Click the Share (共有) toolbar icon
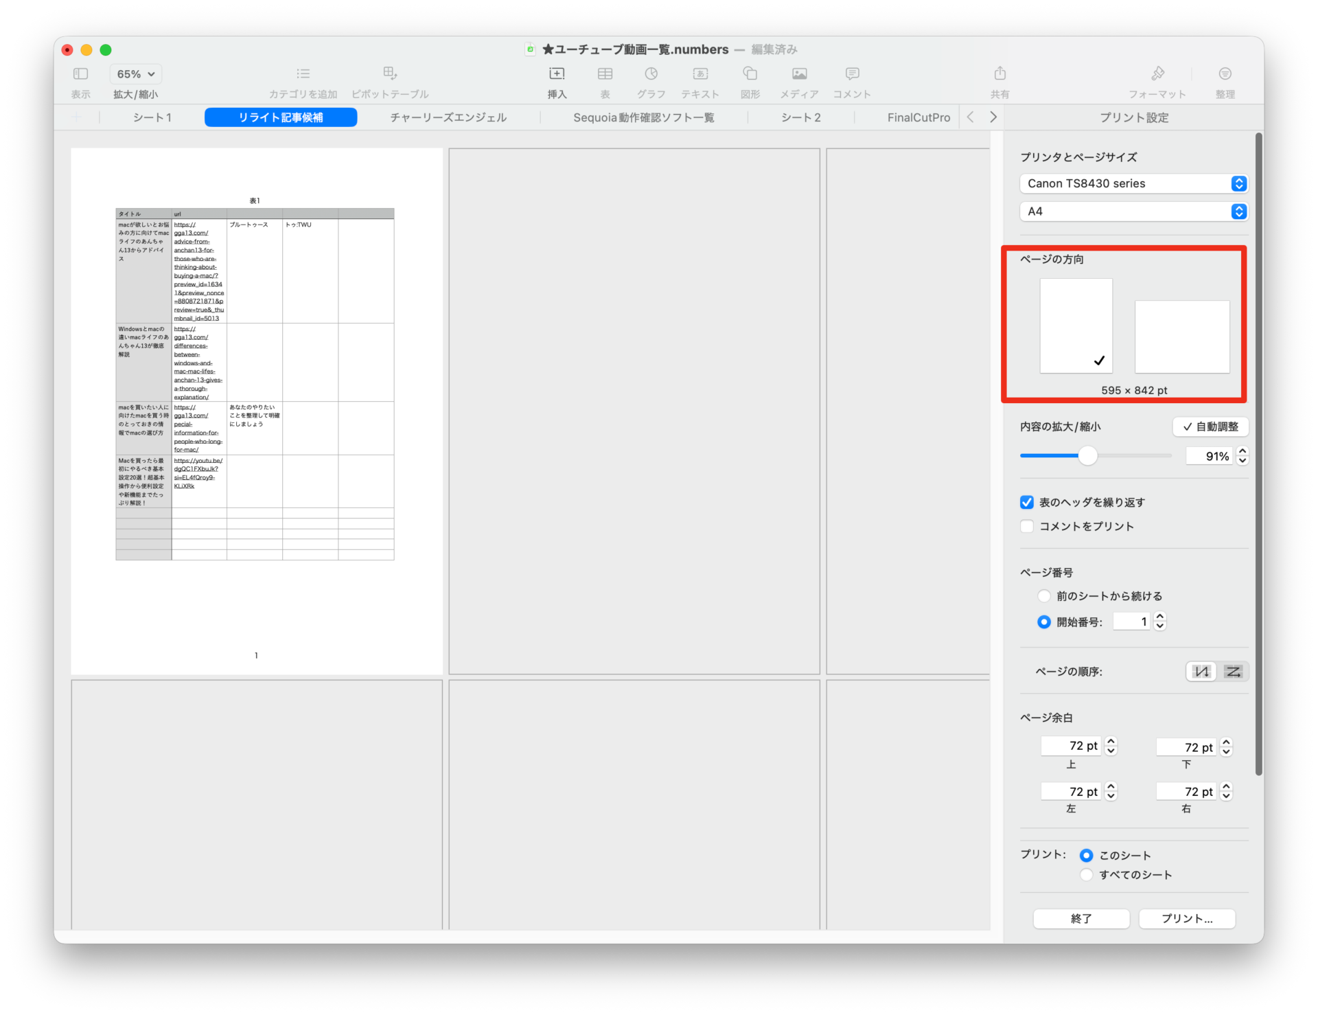 [x=999, y=73]
